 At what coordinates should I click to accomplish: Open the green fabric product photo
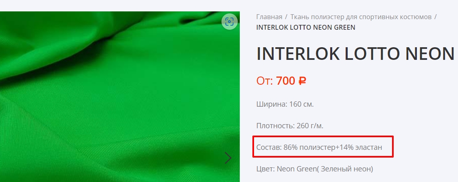coord(120,96)
